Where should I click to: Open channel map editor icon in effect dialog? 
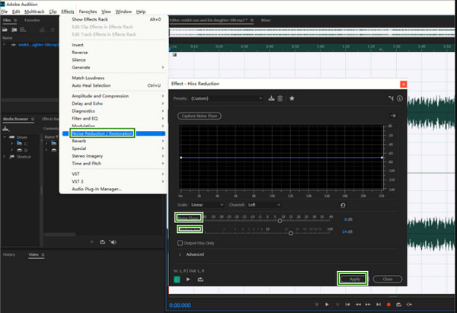(x=391, y=98)
